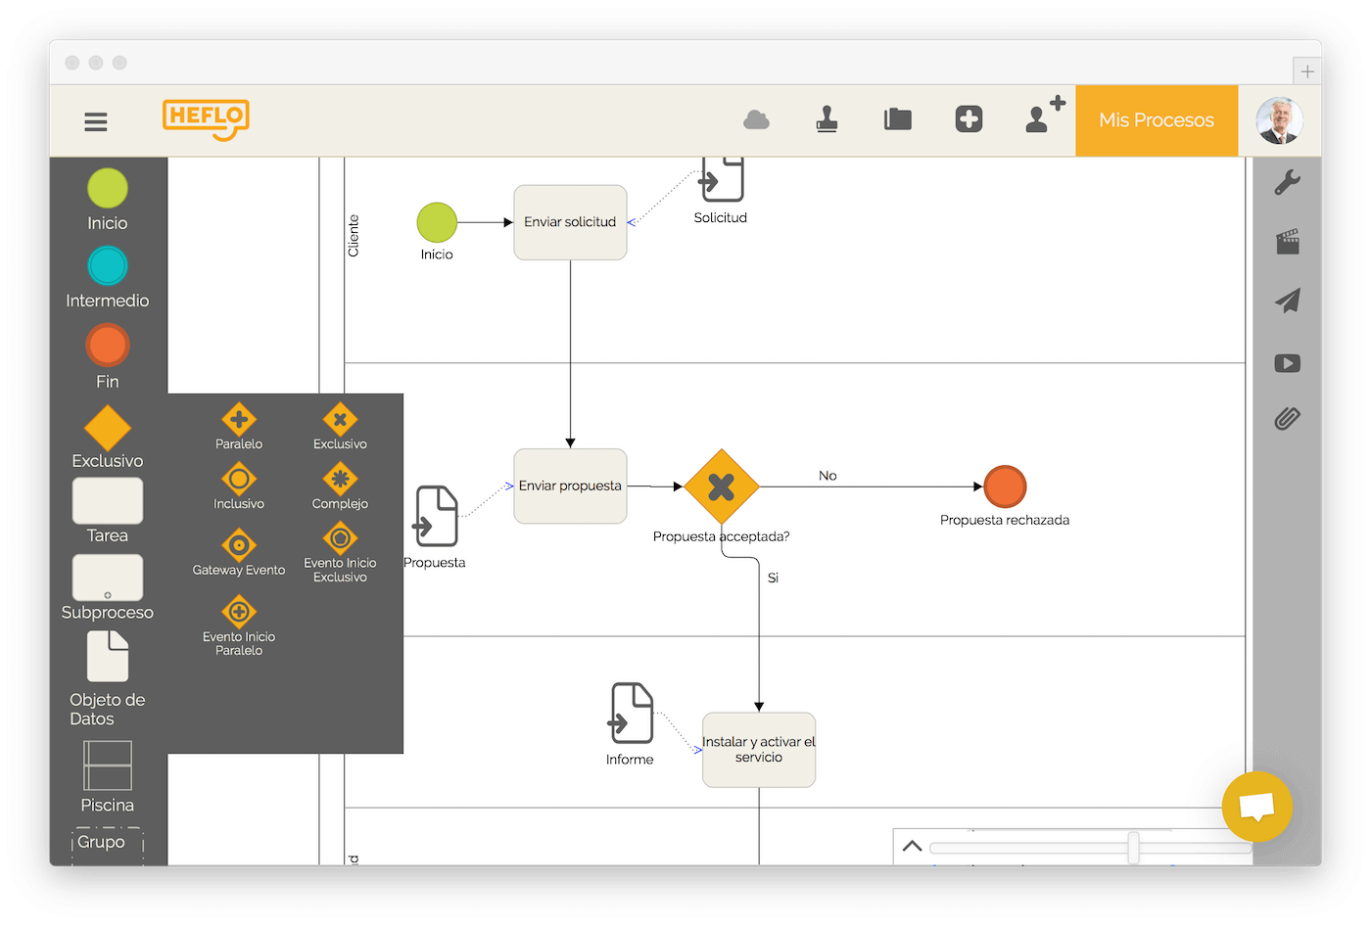
Task: Select the Informe data object
Action: [x=632, y=713]
